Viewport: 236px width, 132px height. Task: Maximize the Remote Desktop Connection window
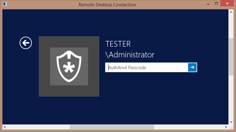tap(216, 3)
